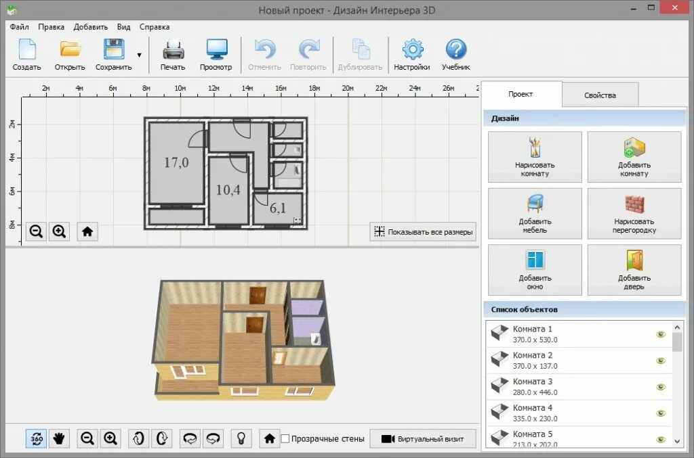Image resolution: width=694 pixels, height=458 pixels.
Task: Click the Отменить undo arrow
Action: (x=265, y=54)
